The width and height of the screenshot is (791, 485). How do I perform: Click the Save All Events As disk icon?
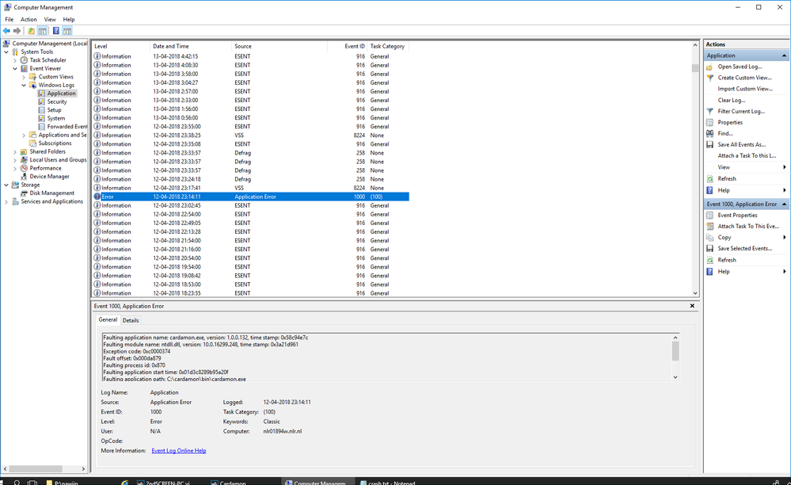[710, 145]
